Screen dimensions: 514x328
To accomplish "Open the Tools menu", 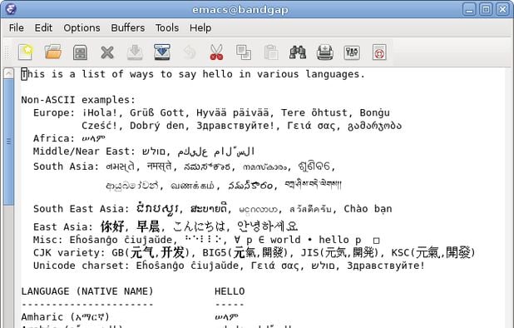I will (167, 27).
